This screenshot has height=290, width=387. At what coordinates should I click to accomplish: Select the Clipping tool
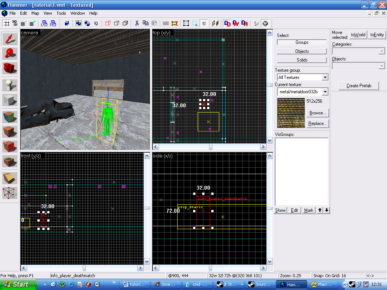point(10,178)
